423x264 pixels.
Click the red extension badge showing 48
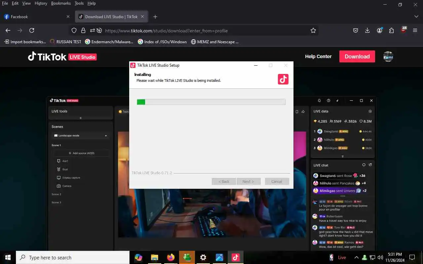pos(404,30)
